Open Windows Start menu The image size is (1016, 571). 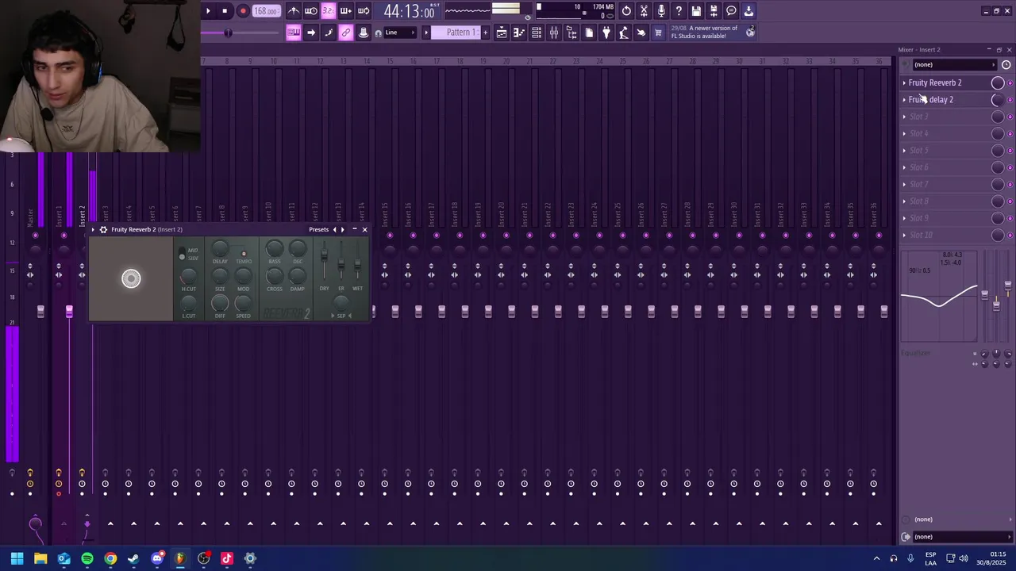point(17,558)
